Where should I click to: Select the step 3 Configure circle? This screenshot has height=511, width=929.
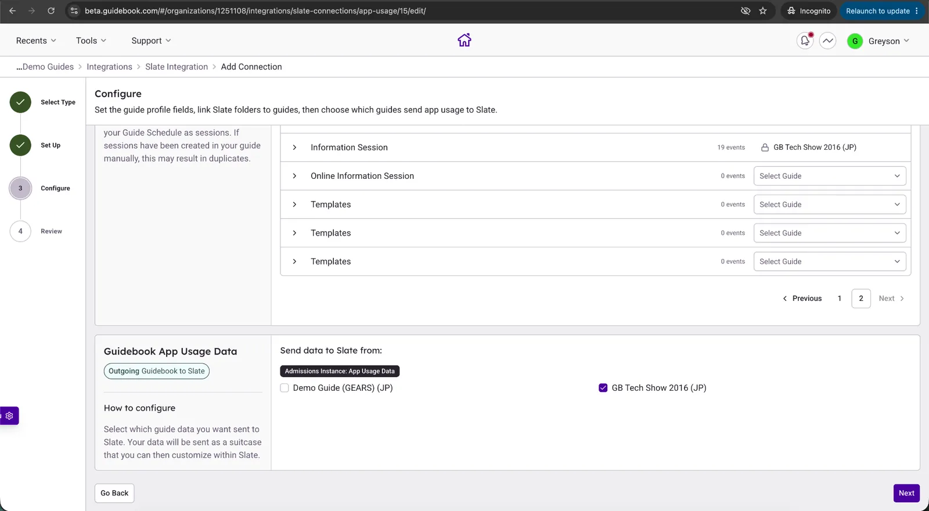(x=20, y=188)
